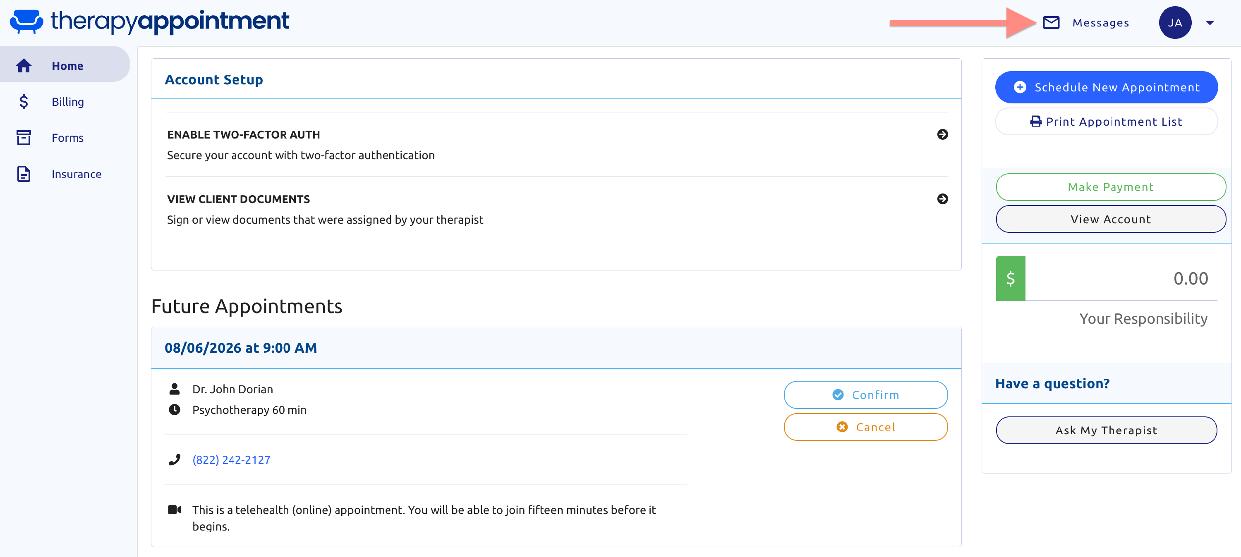Click the View Account button

[1110, 219]
